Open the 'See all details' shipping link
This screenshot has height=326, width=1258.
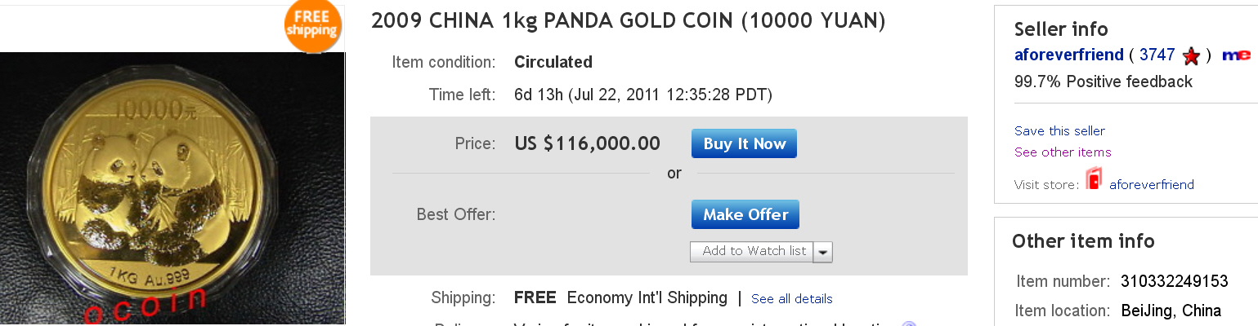click(x=791, y=299)
